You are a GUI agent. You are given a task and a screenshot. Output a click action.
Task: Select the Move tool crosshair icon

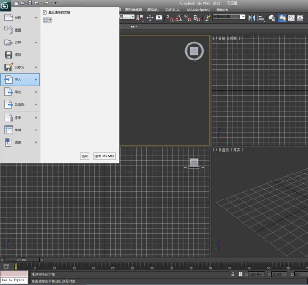tap(150, 17)
